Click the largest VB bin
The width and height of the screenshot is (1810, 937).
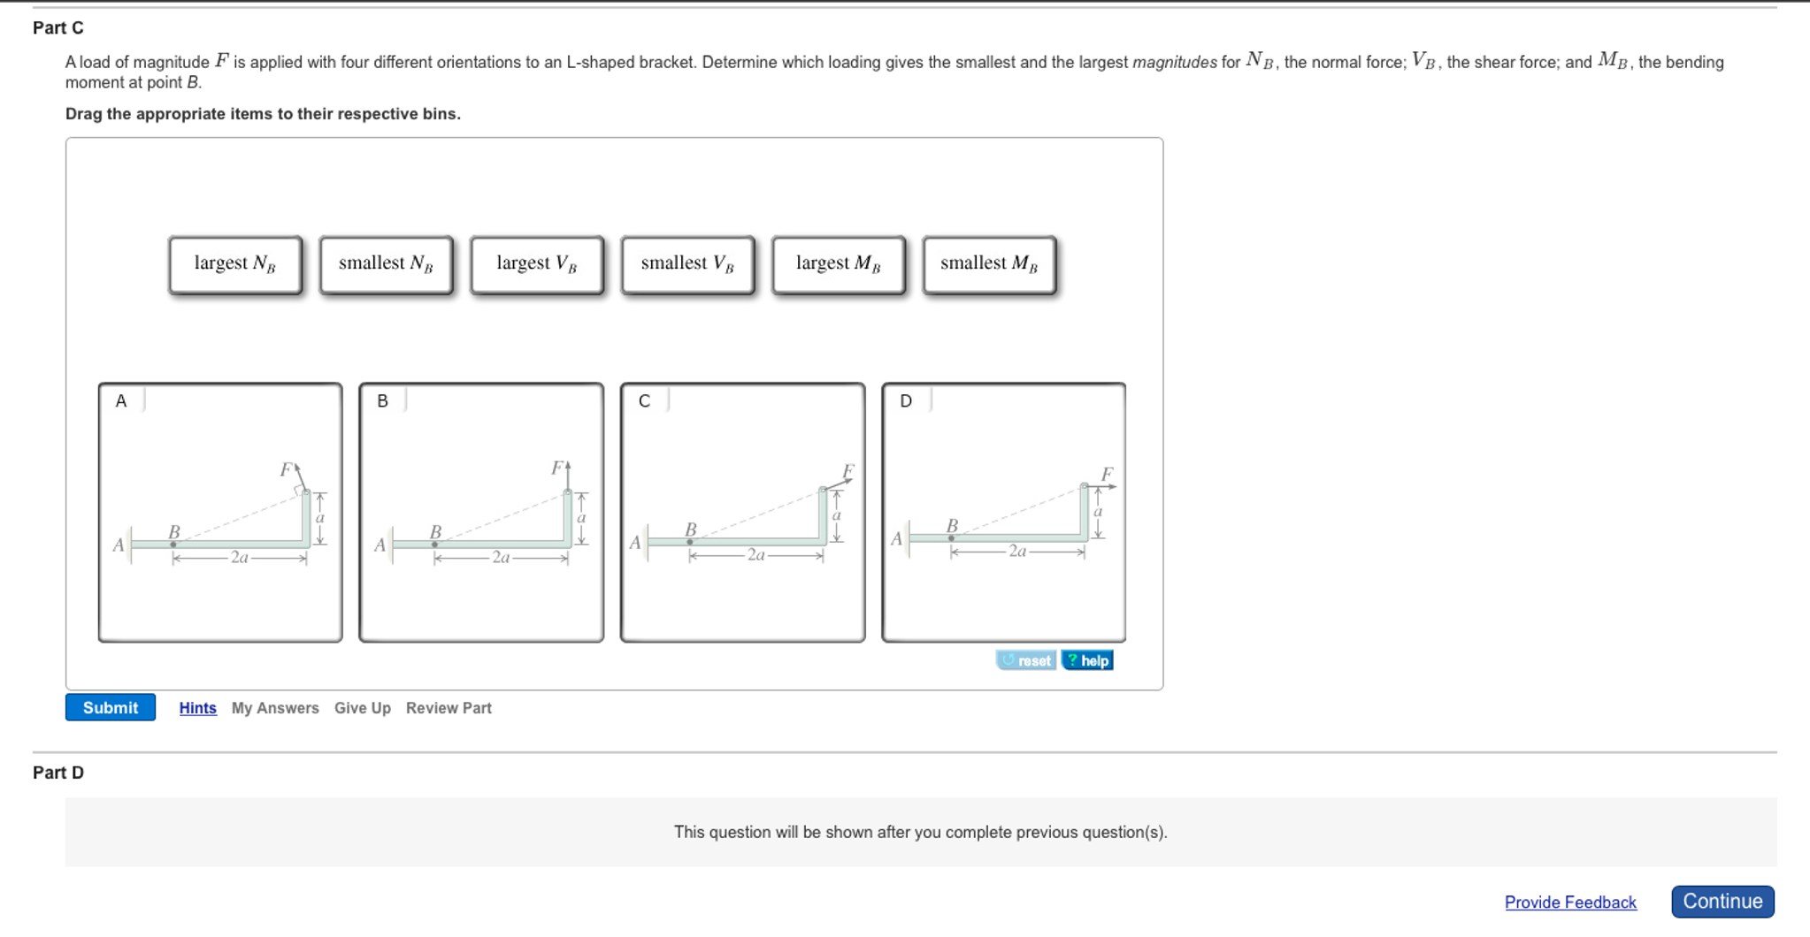[x=536, y=263]
